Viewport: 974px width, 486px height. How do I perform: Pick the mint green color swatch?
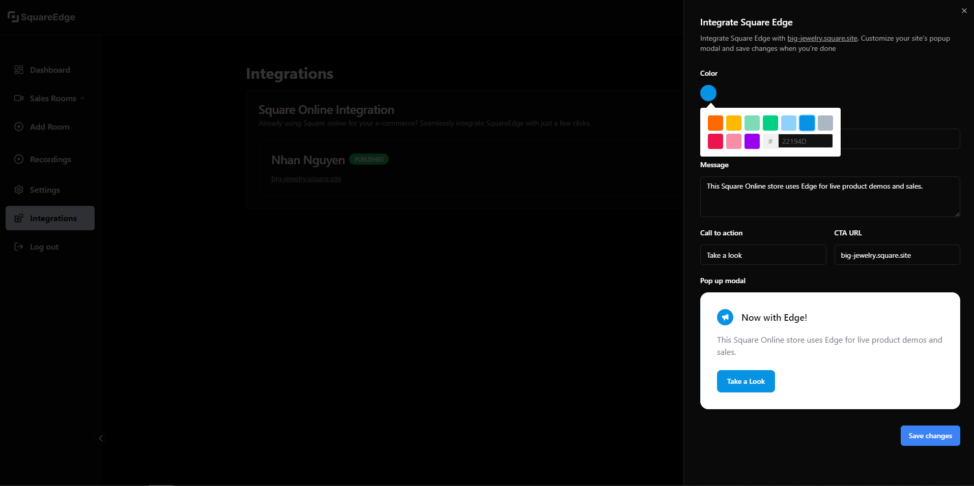coord(752,123)
